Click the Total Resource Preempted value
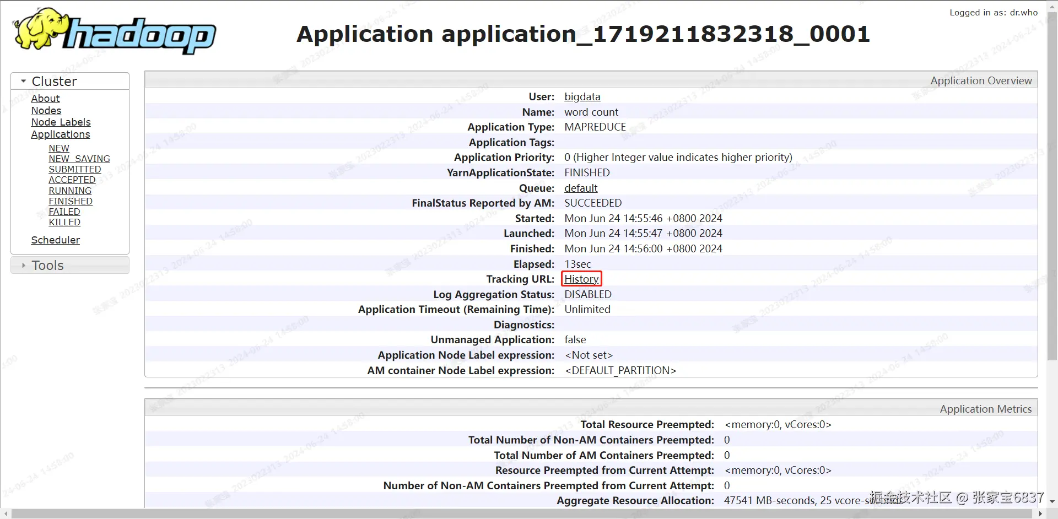 (x=778, y=424)
